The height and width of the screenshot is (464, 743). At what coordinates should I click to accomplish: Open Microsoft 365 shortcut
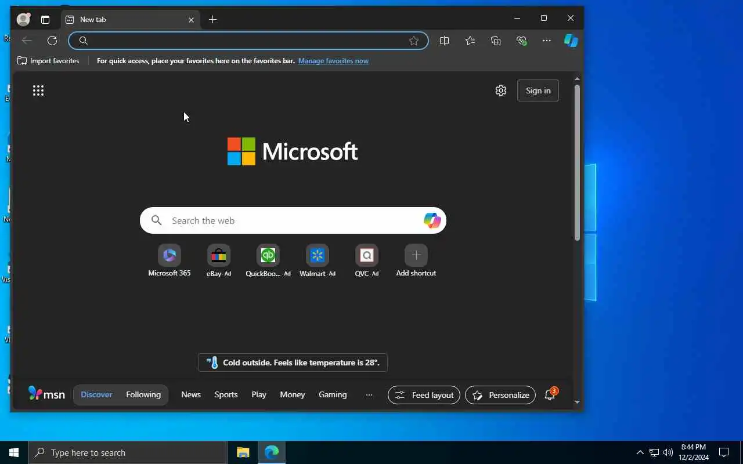coord(169,260)
